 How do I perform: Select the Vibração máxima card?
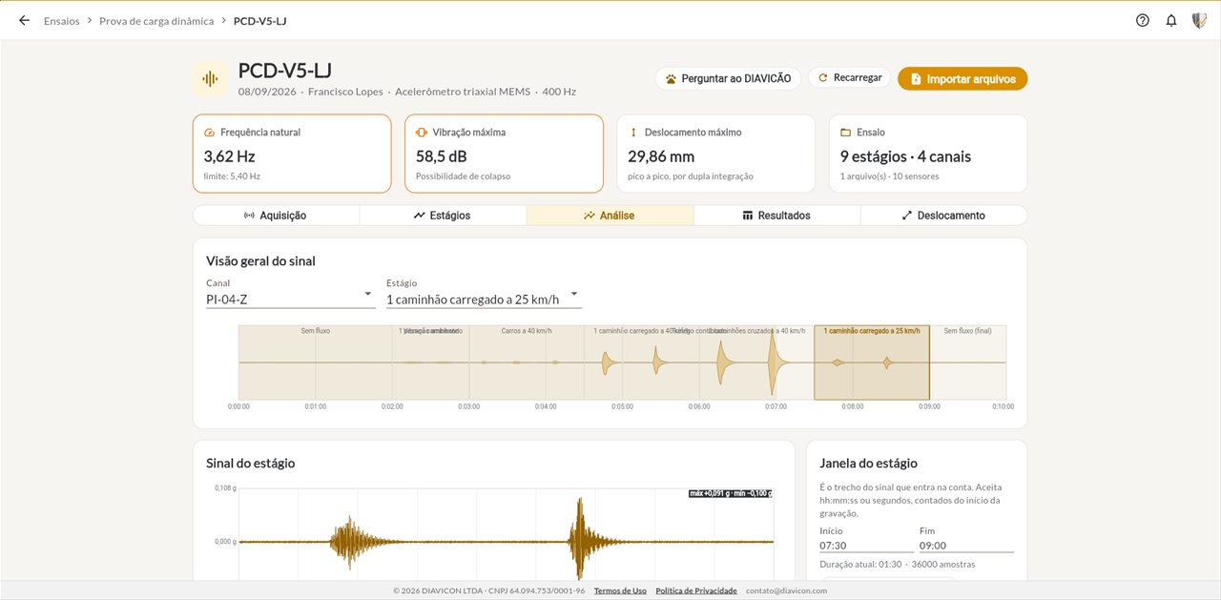click(x=504, y=154)
